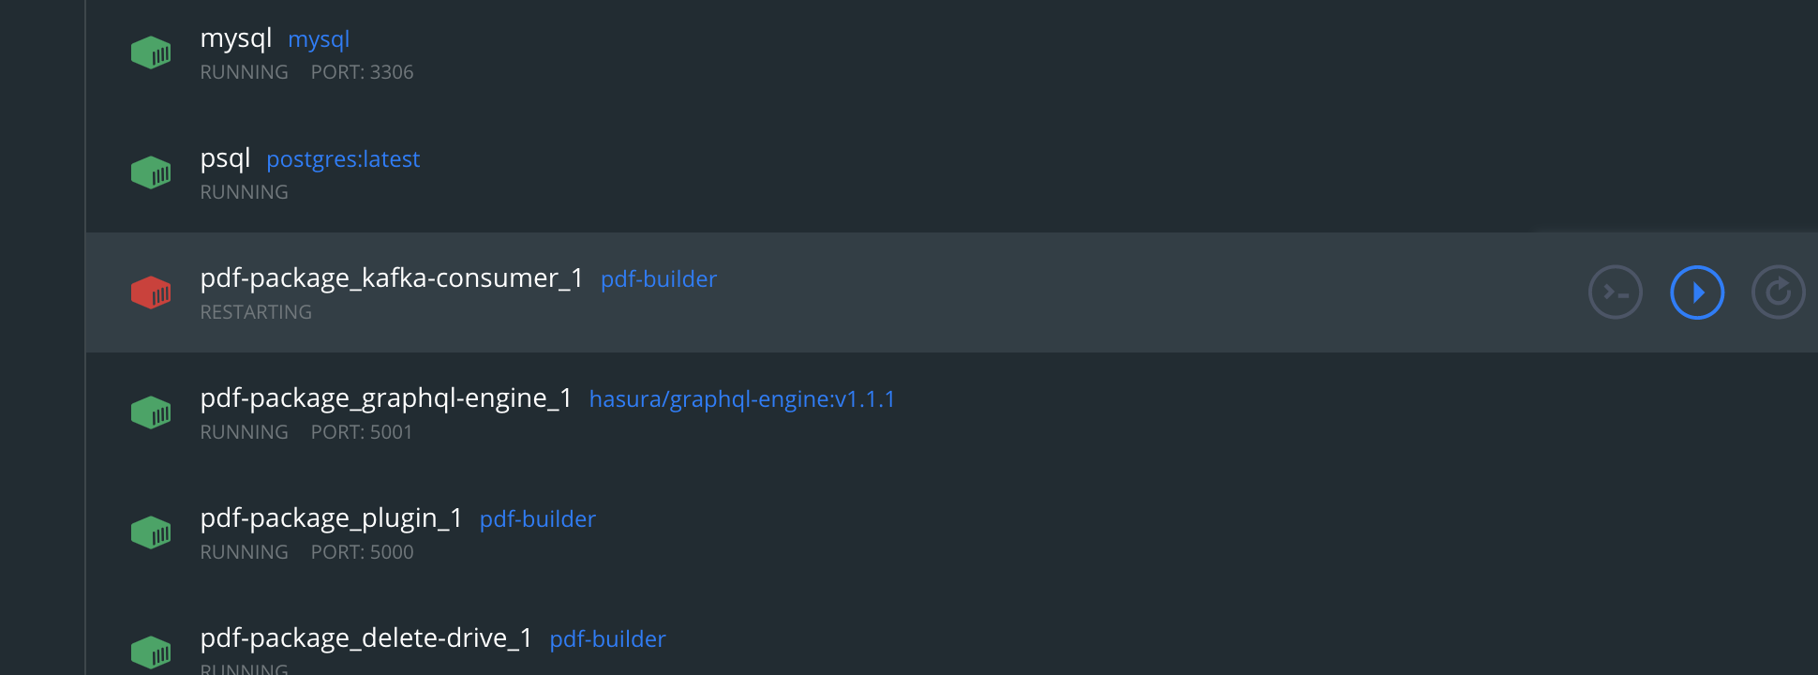Click the red kafka-consumer container icon
This screenshot has width=1818, height=675.
pyautogui.click(x=151, y=292)
